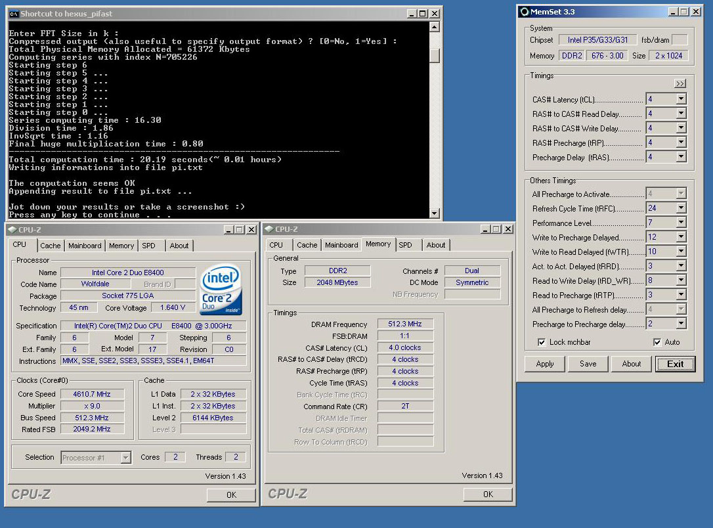Select the CPU tab in left CPU-Z

(20, 245)
